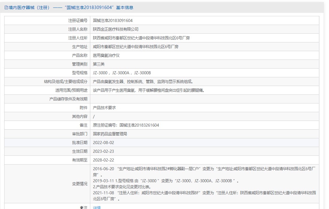
Task: Click the approving authority 国家药品监督管理局
Action: [x=110, y=134]
